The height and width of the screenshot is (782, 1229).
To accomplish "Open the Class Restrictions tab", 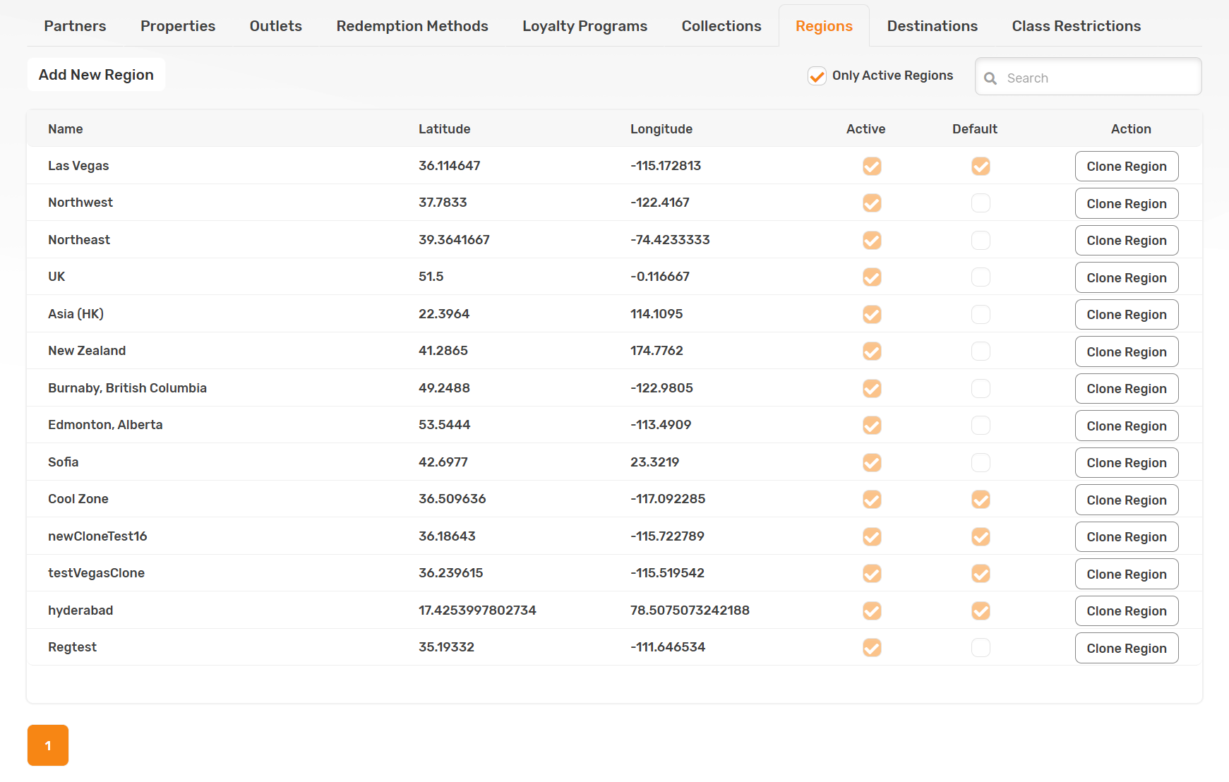I will (1076, 26).
